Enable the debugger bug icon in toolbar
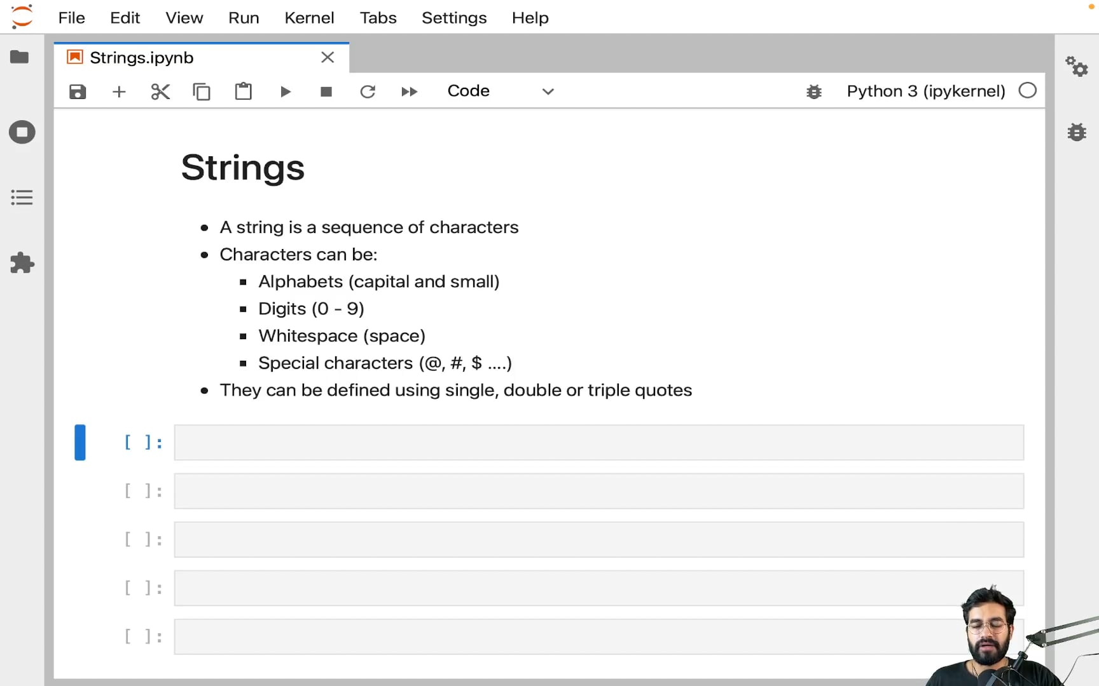Screen dimensions: 1099x686 pos(814,91)
